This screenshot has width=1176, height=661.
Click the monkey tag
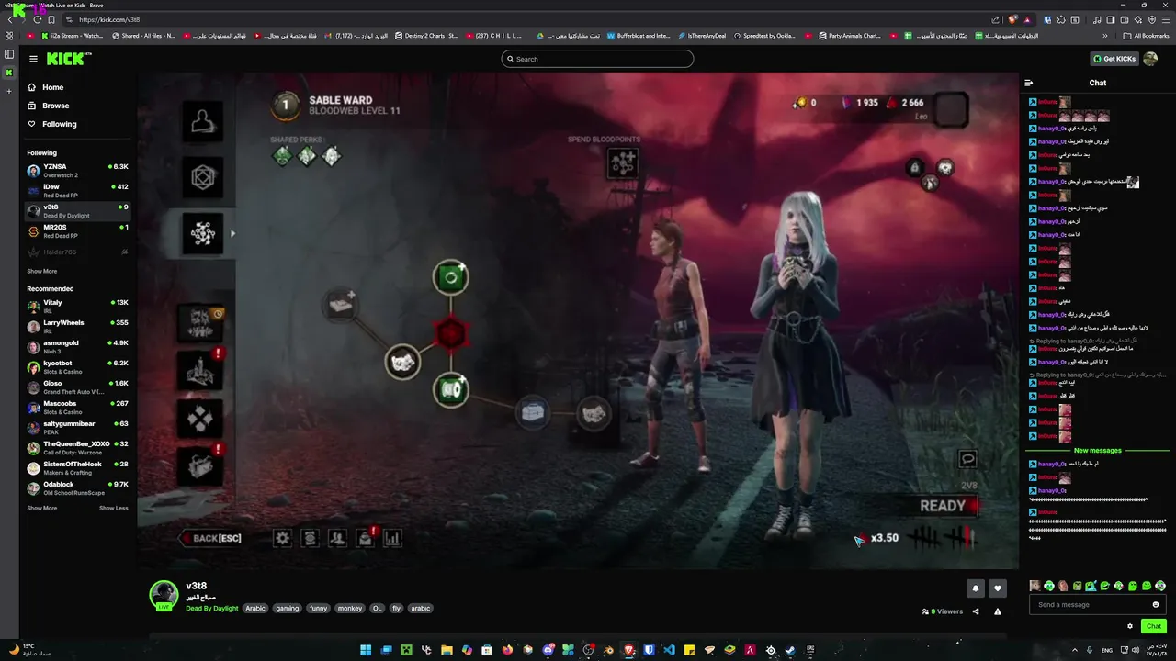(x=350, y=608)
